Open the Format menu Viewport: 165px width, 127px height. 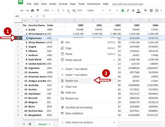pyautogui.click(x=63, y=4)
